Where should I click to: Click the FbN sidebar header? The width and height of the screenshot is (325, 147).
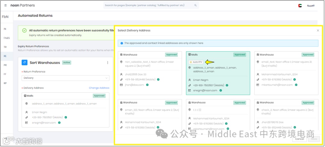5,17
